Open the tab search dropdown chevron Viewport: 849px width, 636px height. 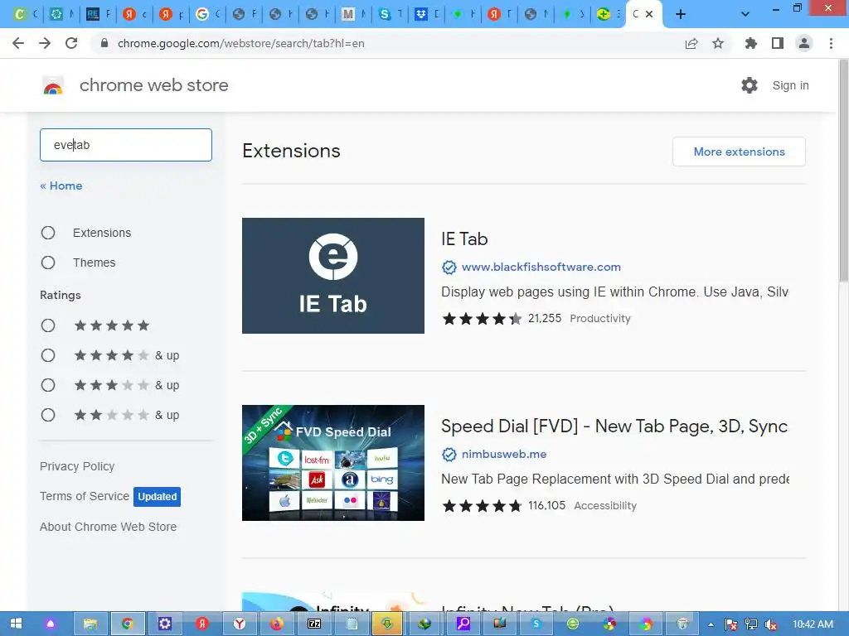(x=745, y=15)
